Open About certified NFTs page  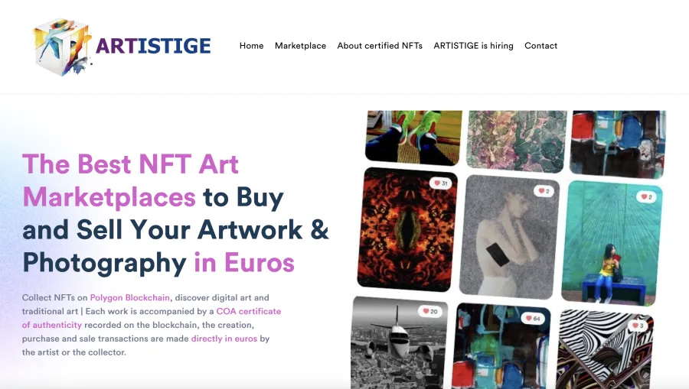pos(380,46)
